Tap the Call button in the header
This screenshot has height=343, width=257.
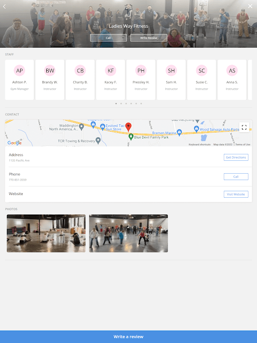pos(108,38)
